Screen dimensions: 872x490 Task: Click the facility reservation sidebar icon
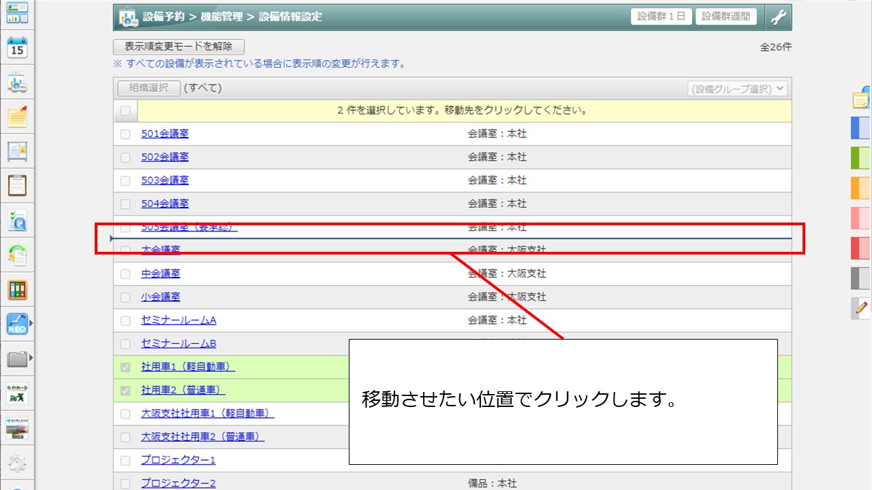[x=17, y=83]
